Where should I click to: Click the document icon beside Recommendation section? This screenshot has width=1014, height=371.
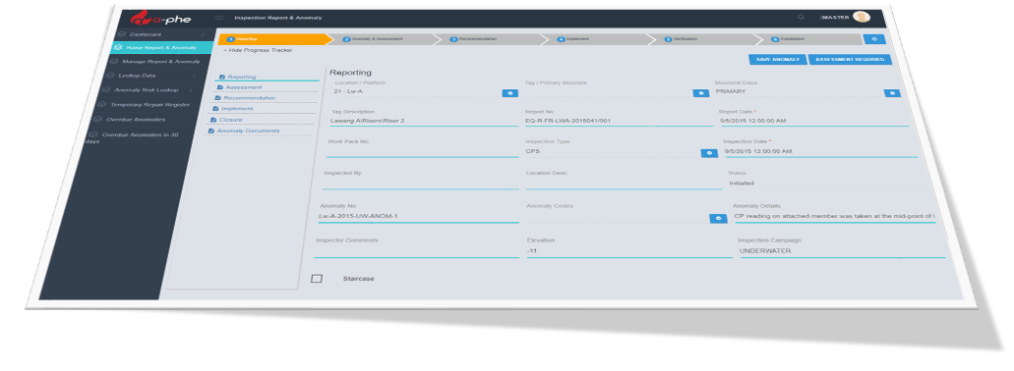[217, 98]
